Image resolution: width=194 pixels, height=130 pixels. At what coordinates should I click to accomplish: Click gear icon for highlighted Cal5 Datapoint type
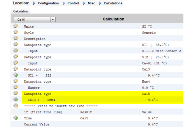coord(15,93)
